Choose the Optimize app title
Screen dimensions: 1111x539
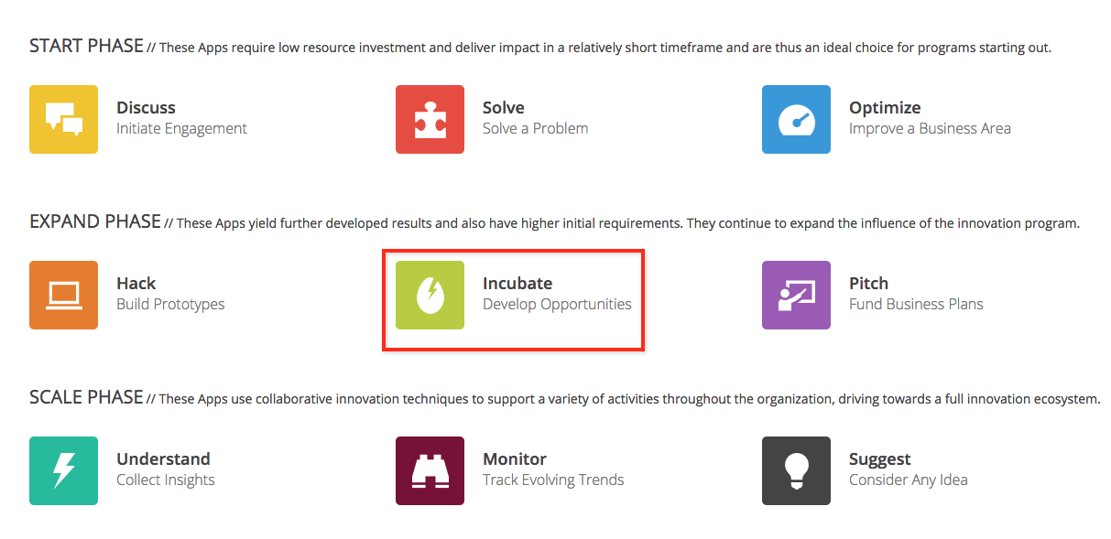[x=885, y=107]
